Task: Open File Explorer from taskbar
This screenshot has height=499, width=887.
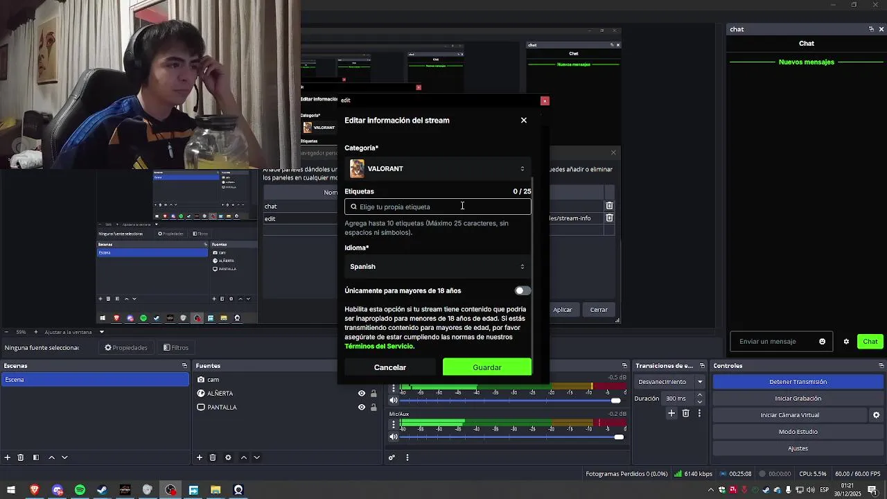Action: 216,490
